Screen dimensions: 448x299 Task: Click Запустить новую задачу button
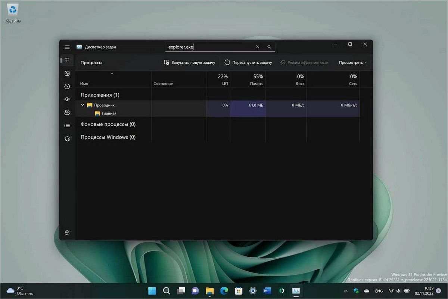[190, 62]
